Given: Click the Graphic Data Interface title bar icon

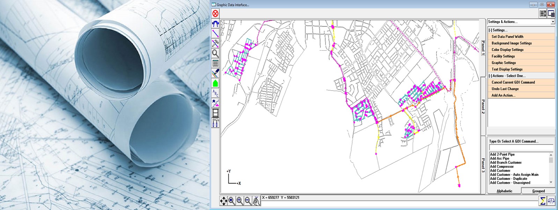Looking at the screenshot, I should pos(214,5).
